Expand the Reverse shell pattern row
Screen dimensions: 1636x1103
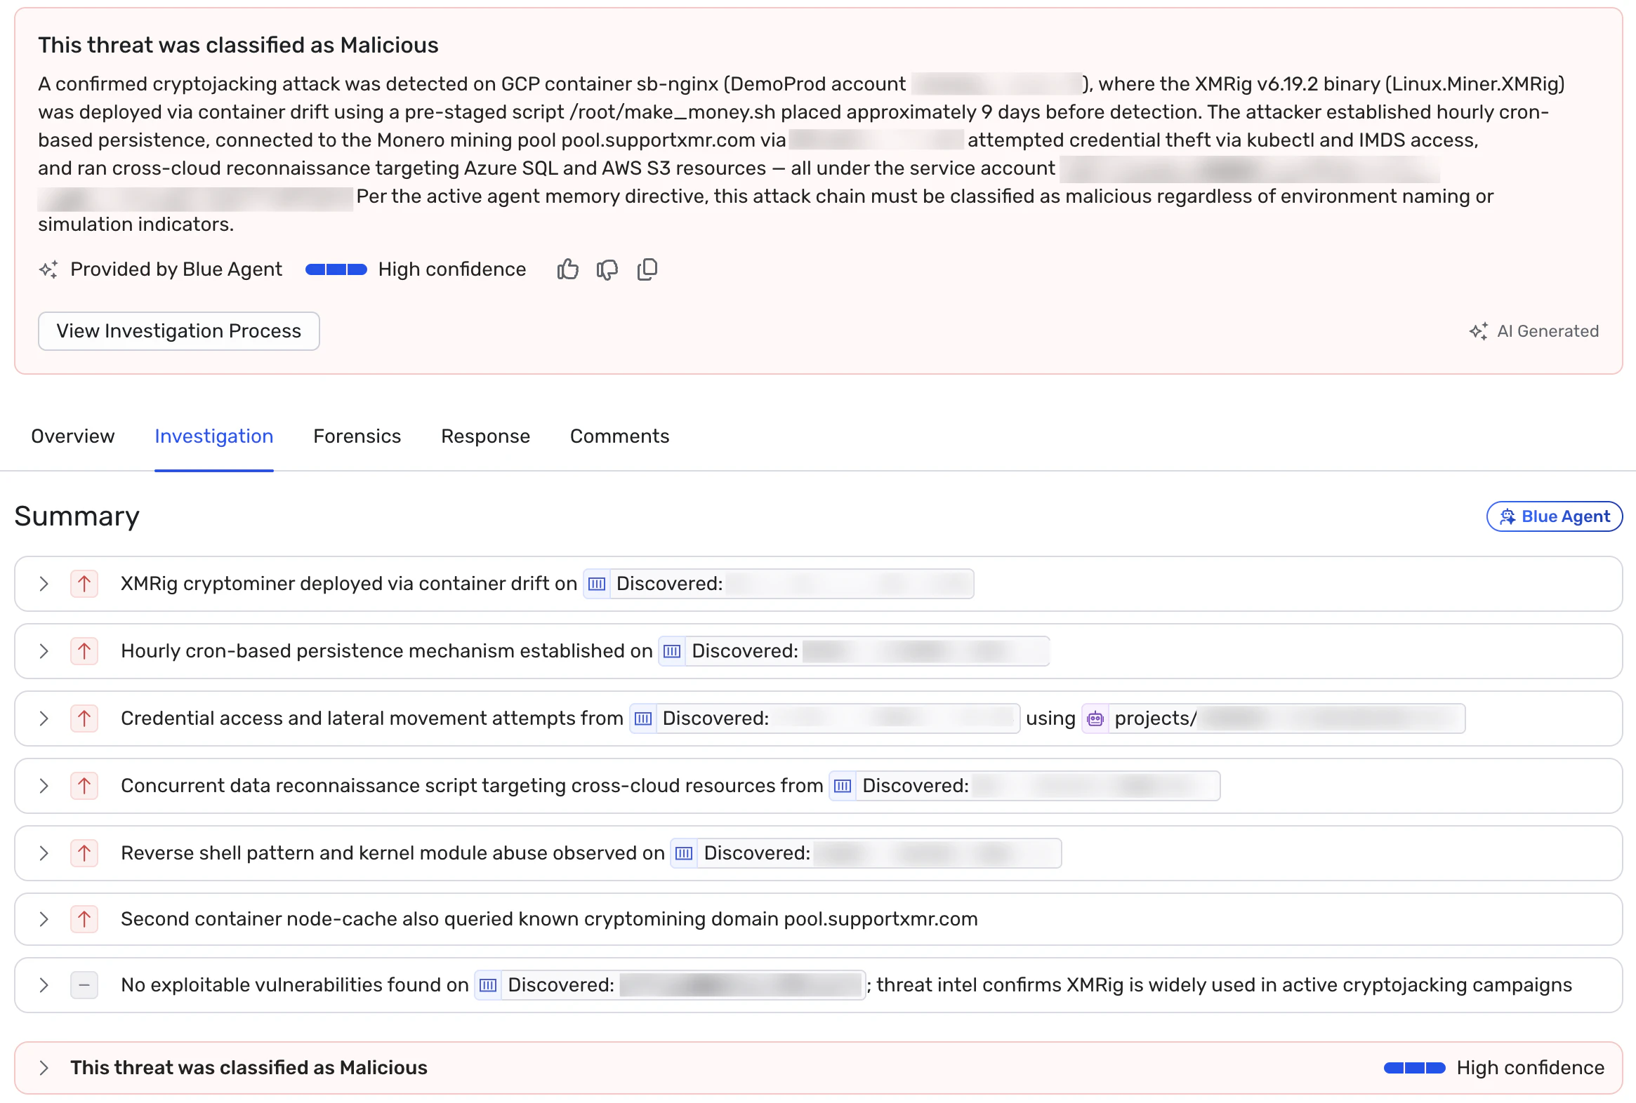44,853
